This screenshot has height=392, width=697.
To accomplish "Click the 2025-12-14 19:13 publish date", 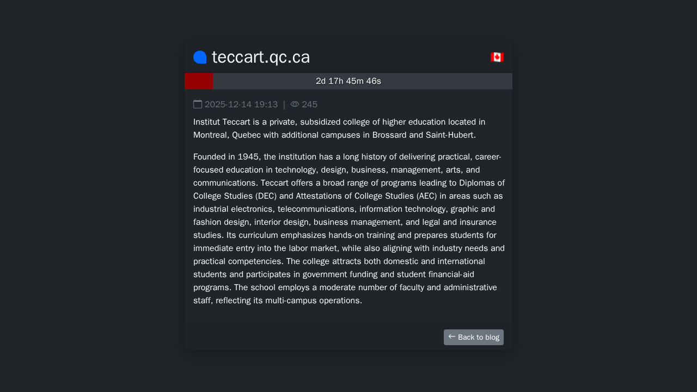I will (x=241, y=105).
